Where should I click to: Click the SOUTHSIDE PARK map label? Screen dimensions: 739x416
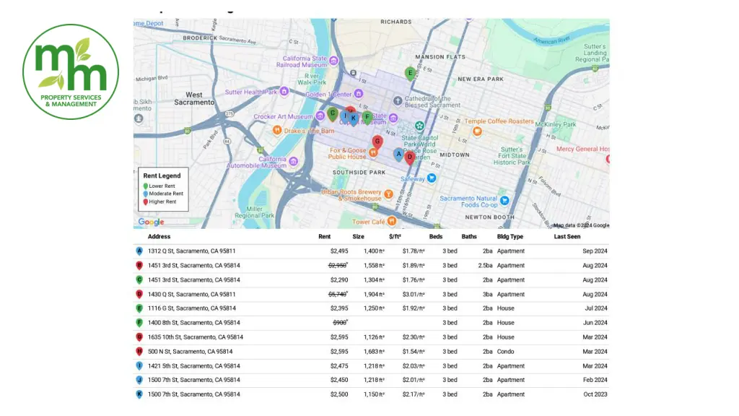pos(359,173)
